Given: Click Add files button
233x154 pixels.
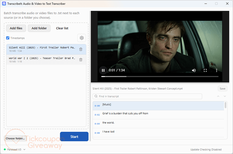Looking at the screenshot, I should 16,28.
